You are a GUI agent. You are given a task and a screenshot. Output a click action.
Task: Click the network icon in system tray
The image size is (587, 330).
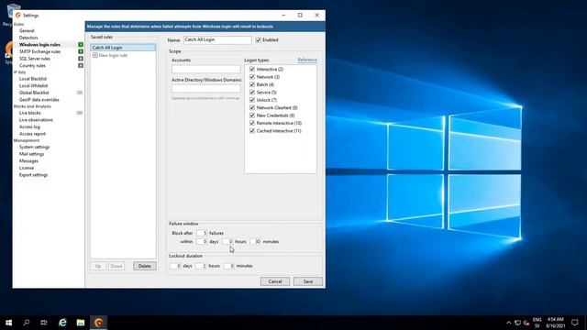coord(517,323)
